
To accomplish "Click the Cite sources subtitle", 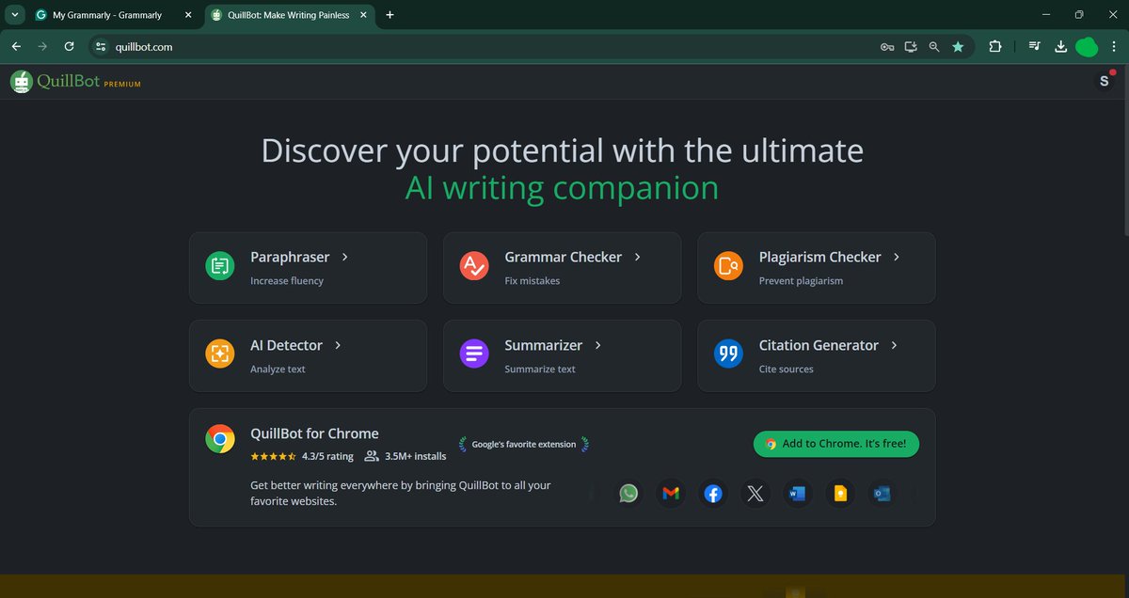I will (786, 369).
